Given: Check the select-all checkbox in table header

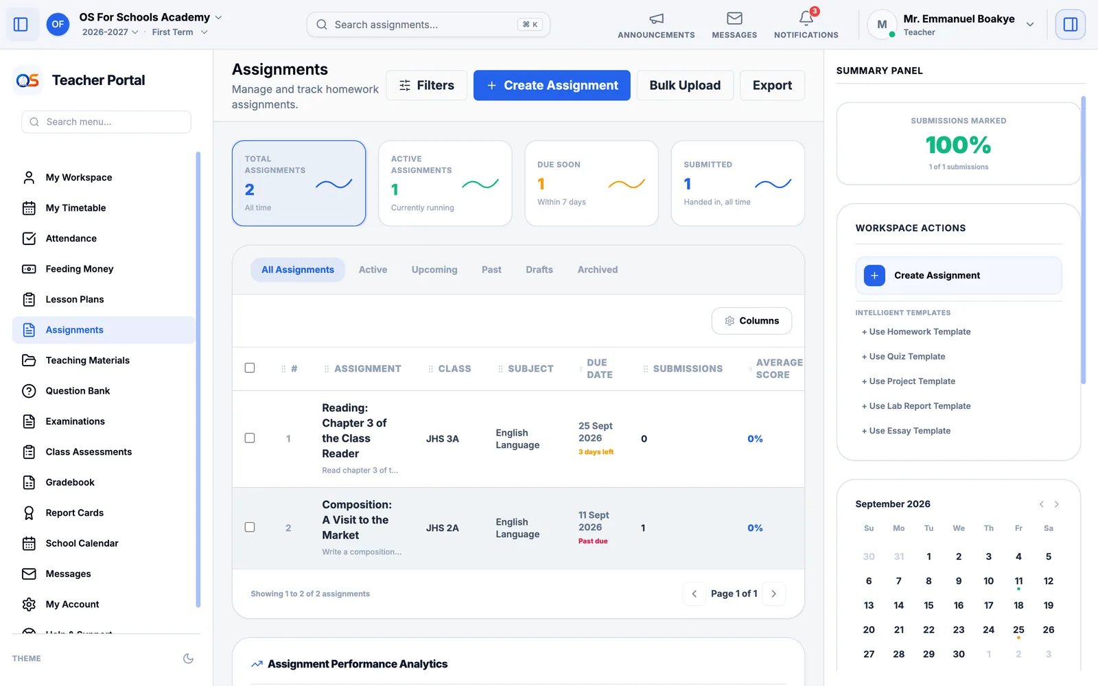Looking at the screenshot, I should click(x=250, y=368).
